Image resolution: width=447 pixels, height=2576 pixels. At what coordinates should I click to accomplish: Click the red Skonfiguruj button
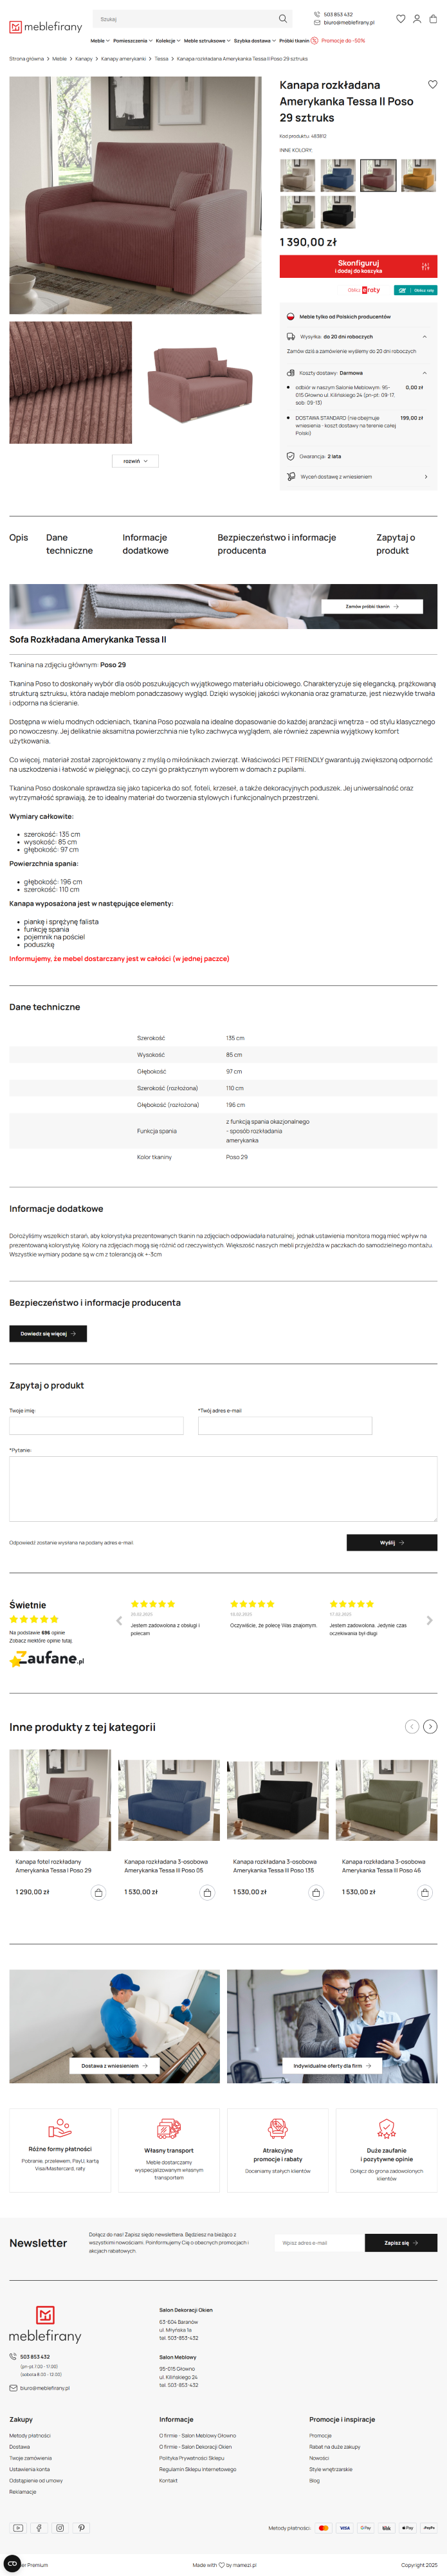coord(358,266)
